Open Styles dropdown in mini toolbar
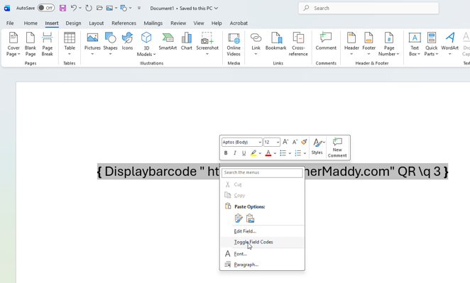This screenshot has height=283, width=470. 317,146
